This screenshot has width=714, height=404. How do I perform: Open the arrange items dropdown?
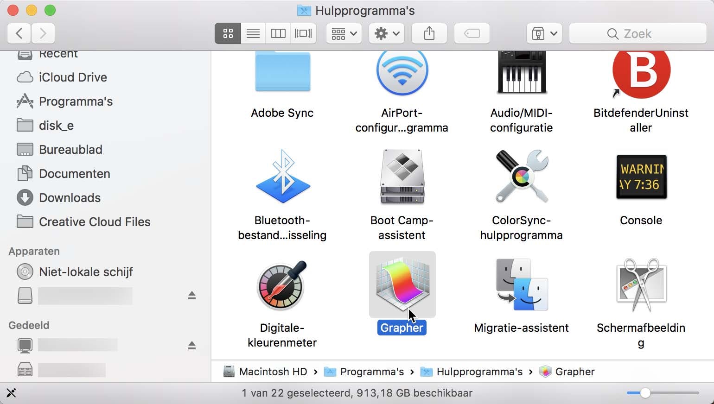344,33
